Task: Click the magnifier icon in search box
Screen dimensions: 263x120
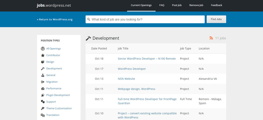Action: pyautogui.click(x=89, y=19)
